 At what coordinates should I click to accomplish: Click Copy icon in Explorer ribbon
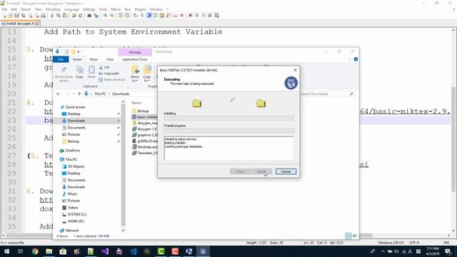(79, 72)
